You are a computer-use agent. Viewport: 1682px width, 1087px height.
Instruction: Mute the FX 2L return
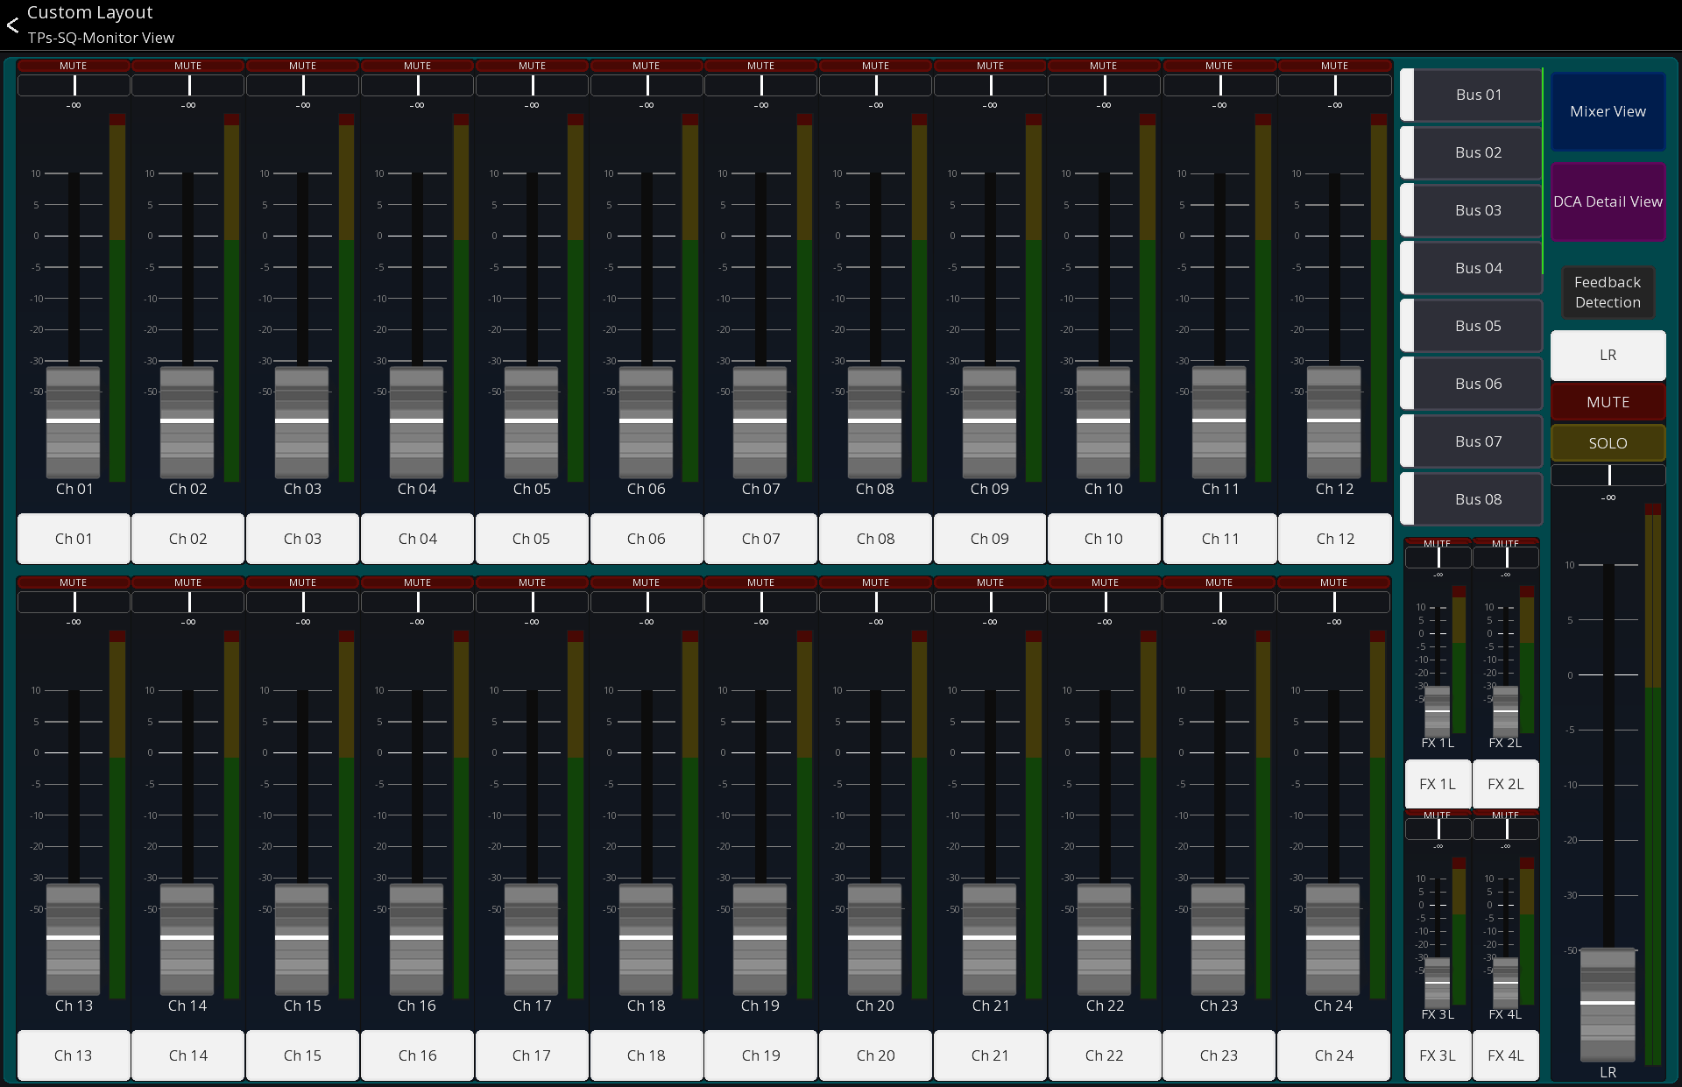1506,543
